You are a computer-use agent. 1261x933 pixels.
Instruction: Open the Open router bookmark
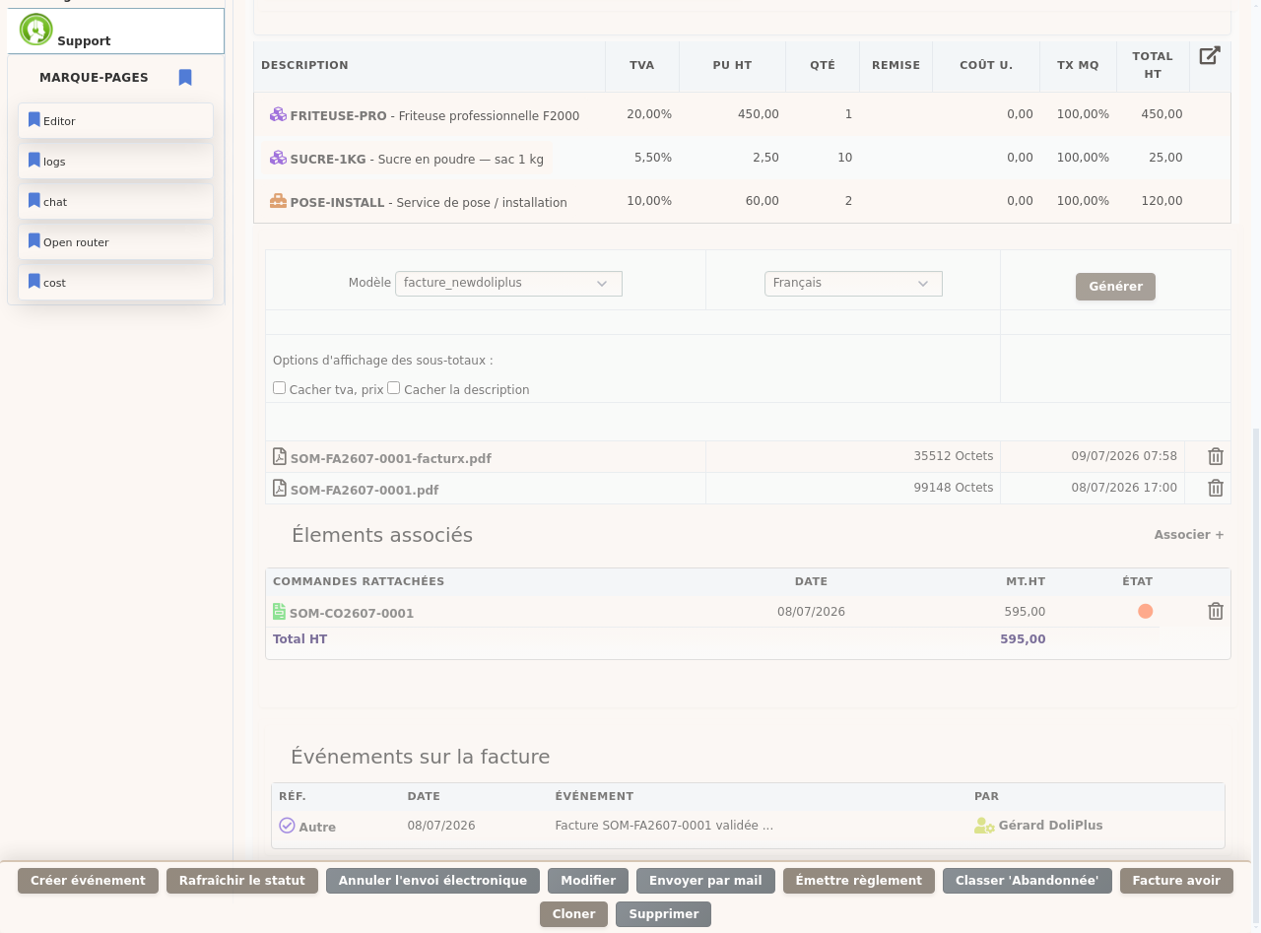115,242
